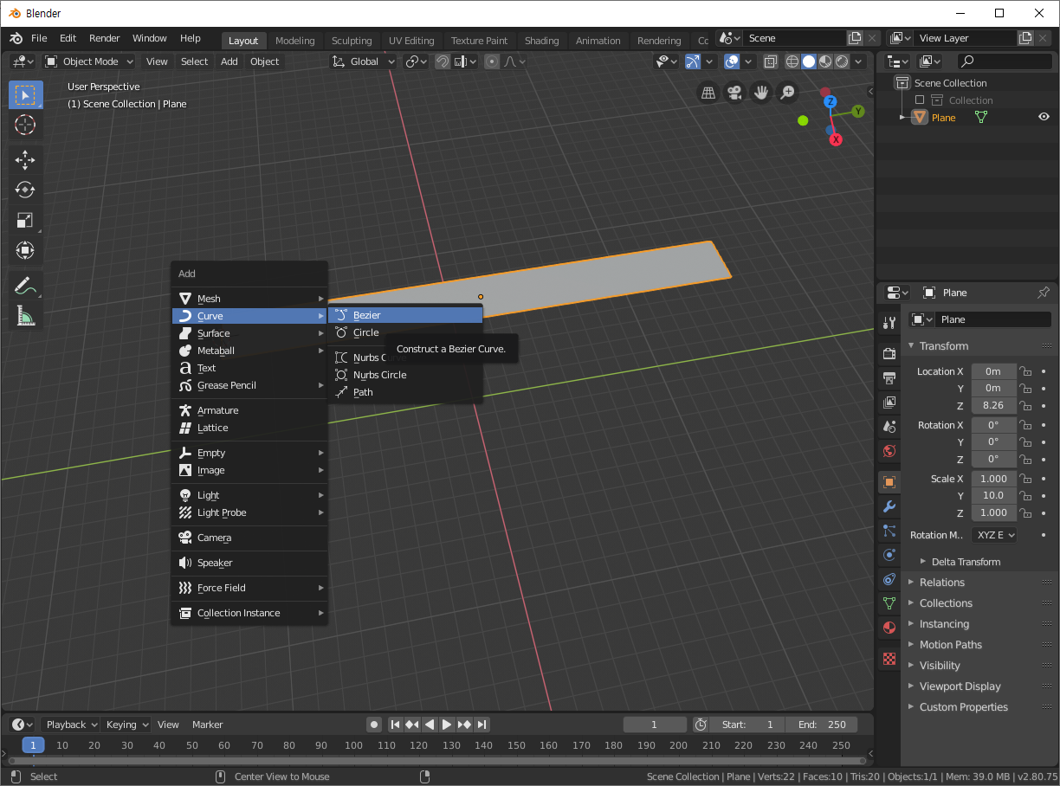Click frame 100 on timeline ruler

pyautogui.click(x=353, y=745)
